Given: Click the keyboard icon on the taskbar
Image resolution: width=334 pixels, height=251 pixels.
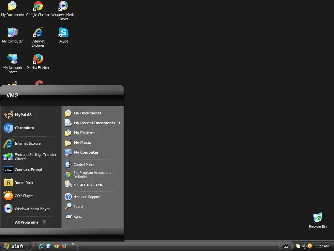Looking at the screenshot, I should point(286,246).
